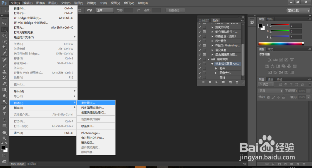
Task: Switch to the 通道 tab
Action: (270, 79)
